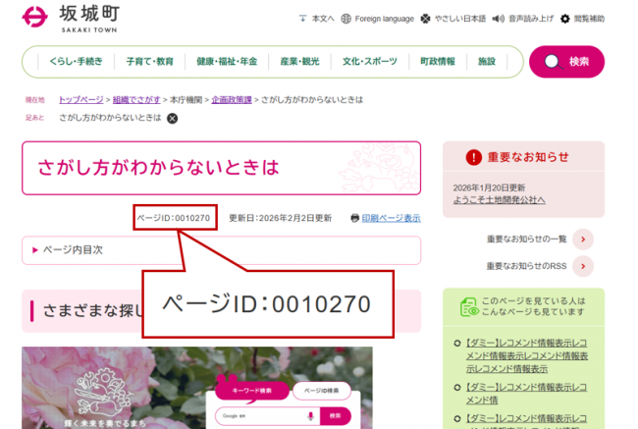This screenshot has height=429, width=638.
Task: Open 重要なお知らせのRSS link
Action: click(526, 266)
